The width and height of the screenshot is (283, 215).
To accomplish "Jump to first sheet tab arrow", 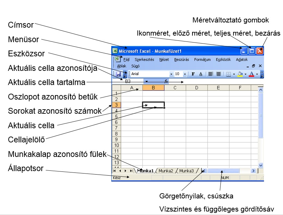I will pyautogui.click(x=115, y=171).
